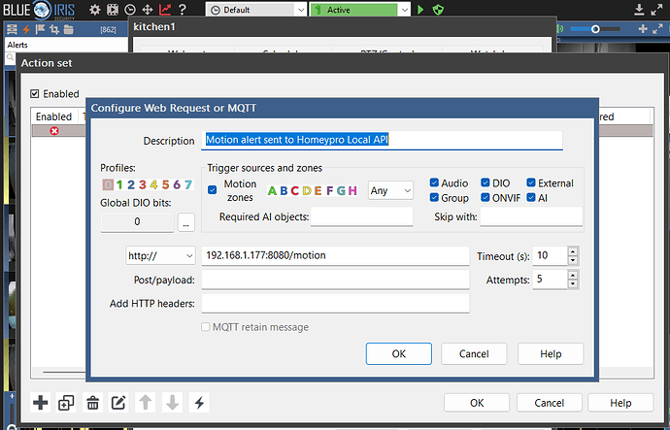Cancel the Configure Web Request dialog
This screenshot has width=670, height=430.
tap(474, 353)
